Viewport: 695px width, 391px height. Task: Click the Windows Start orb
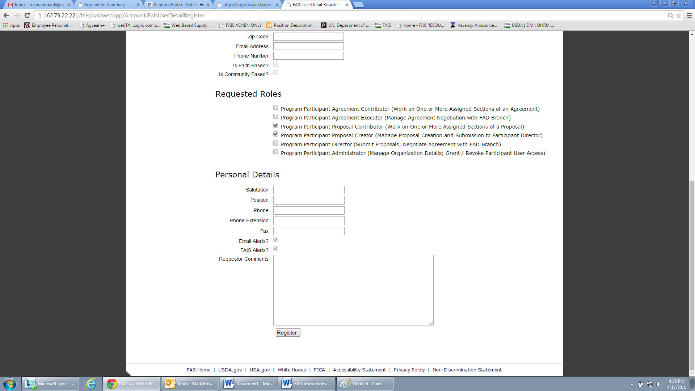(x=10, y=384)
